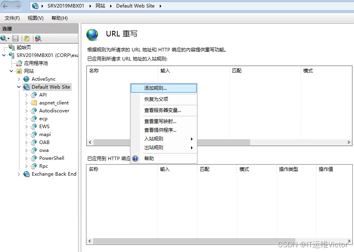Viewport: 354px width, 252px height.
Task: Sort outbound rules by 操作类型 column header
Action: pyautogui.click(x=296, y=169)
